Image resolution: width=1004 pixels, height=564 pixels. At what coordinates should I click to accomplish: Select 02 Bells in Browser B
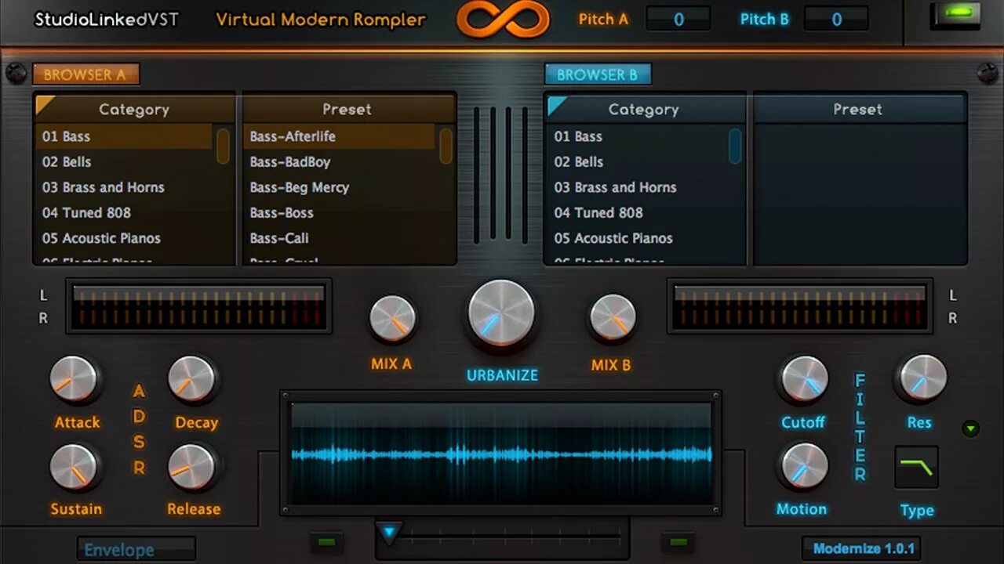click(x=637, y=162)
